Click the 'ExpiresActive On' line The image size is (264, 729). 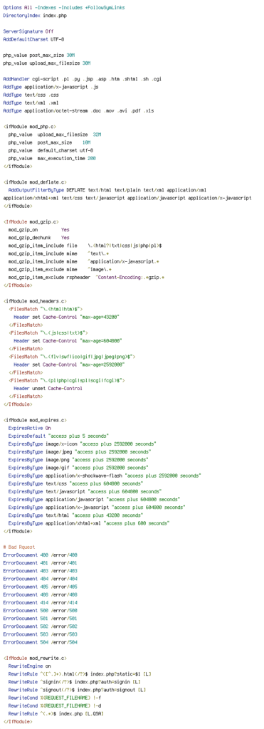(x=30, y=428)
